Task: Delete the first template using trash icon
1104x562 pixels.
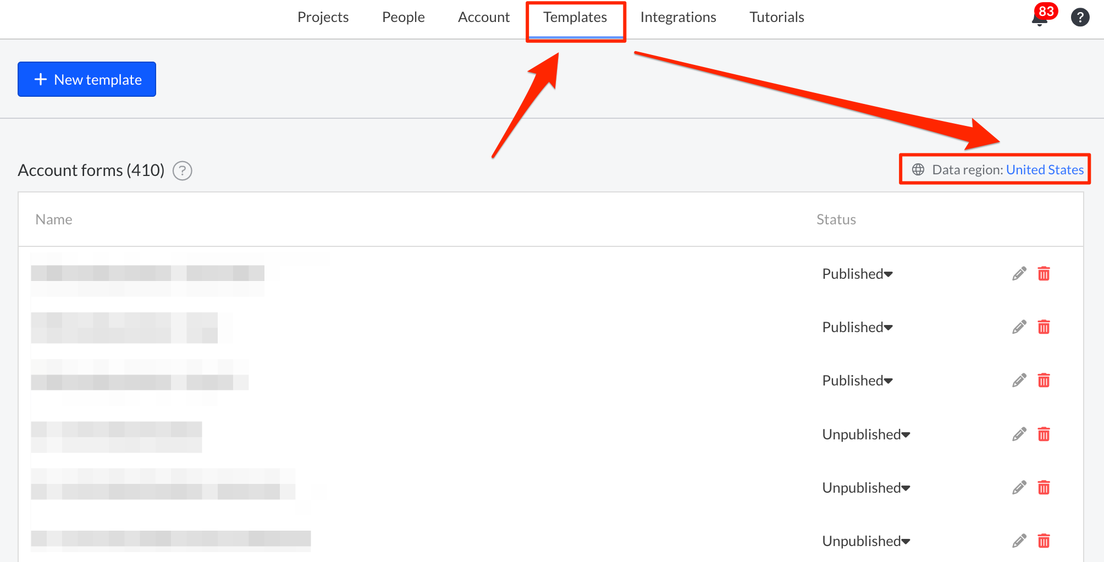Action: [x=1044, y=274]
